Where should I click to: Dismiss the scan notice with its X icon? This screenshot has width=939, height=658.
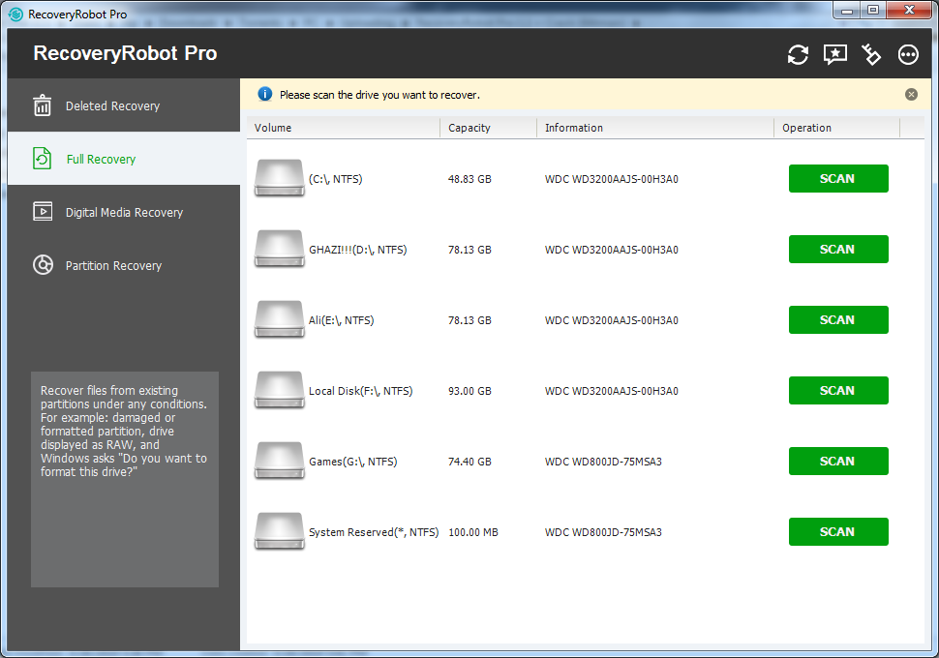(911, 94)
